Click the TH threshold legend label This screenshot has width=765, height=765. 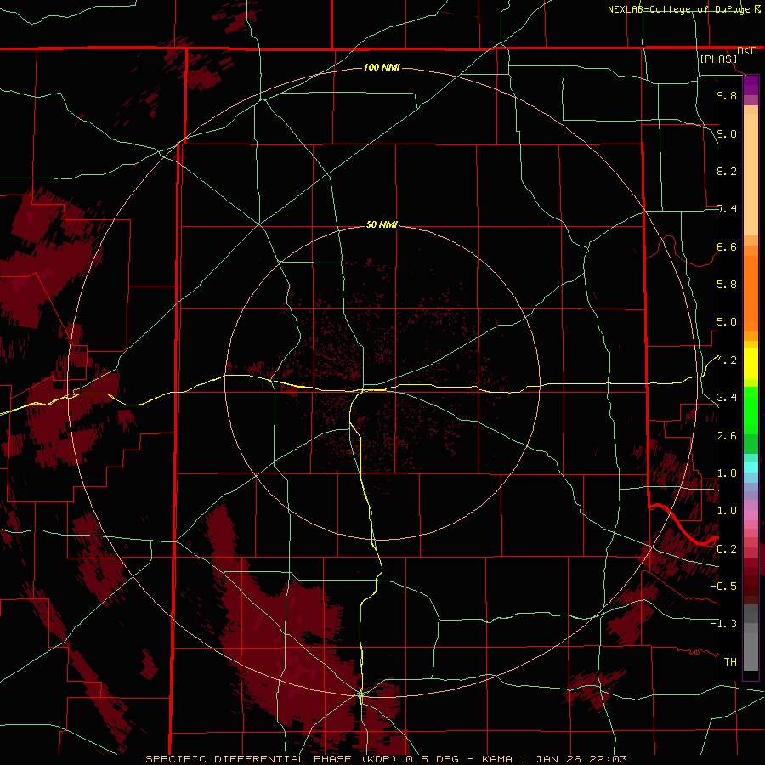tap(730, 662)
